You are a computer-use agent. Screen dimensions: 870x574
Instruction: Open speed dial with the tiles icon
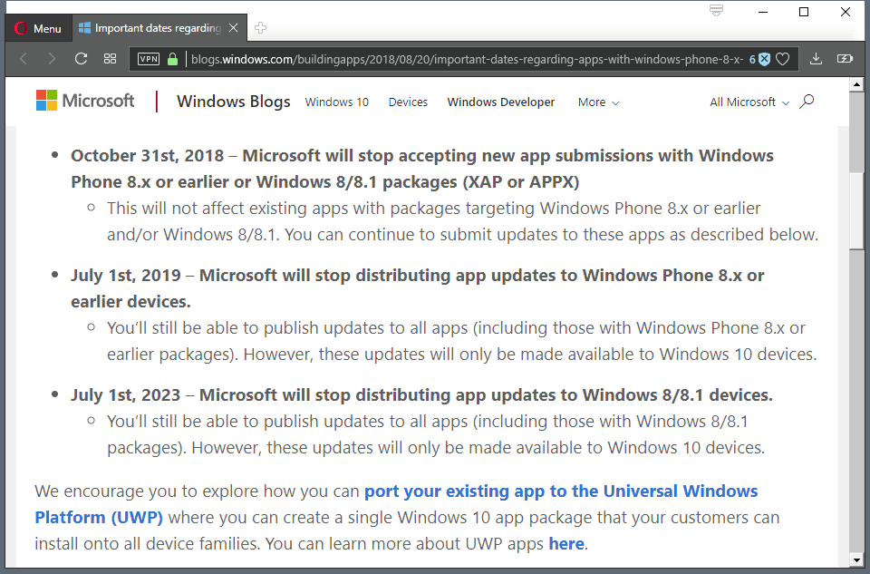pos(111,58)
